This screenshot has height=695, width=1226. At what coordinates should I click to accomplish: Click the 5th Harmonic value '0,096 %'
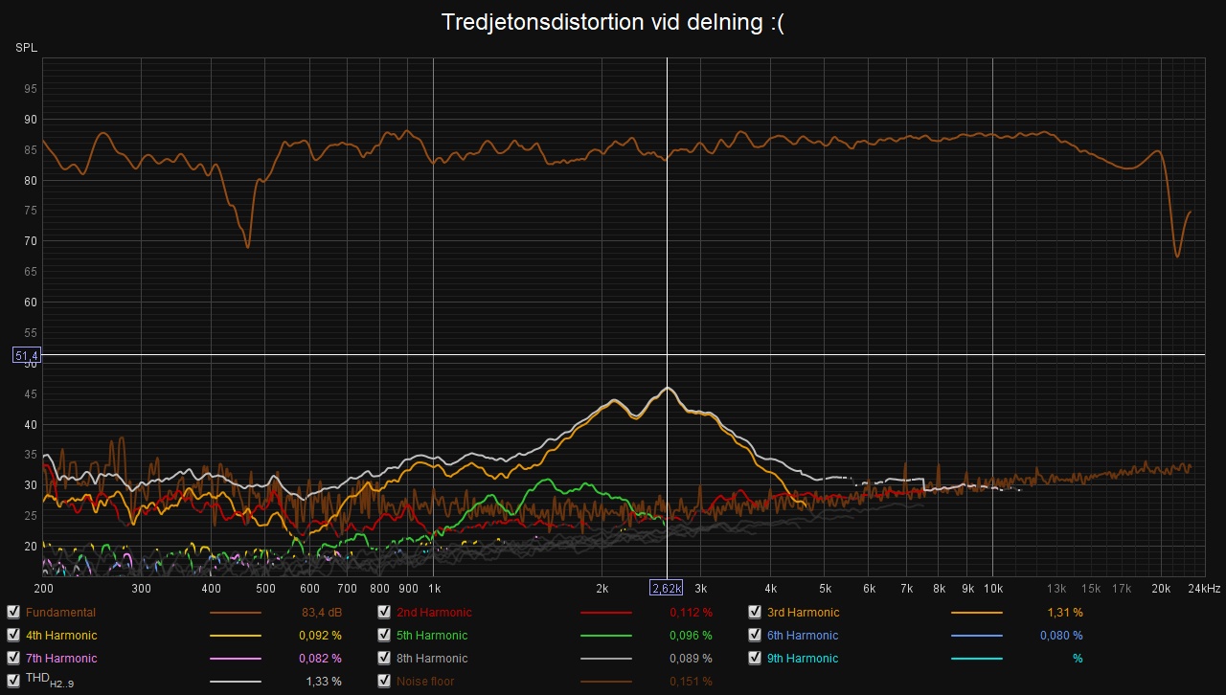[690, 636]
